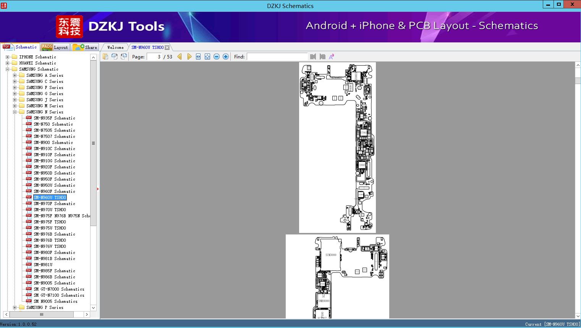Click the document viewer scroll-down arrow
581x328 pixels.
[578, 316]
